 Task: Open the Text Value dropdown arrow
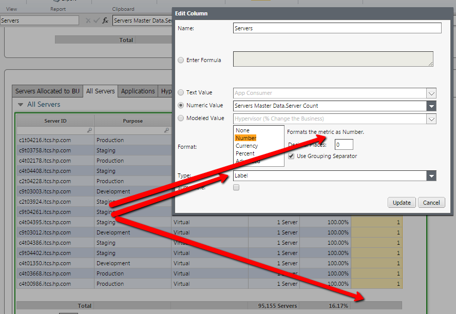pyautogui.click(x=431, y=93)
